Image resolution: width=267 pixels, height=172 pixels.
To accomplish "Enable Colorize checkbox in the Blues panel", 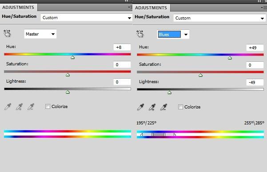I will [180, 107].
